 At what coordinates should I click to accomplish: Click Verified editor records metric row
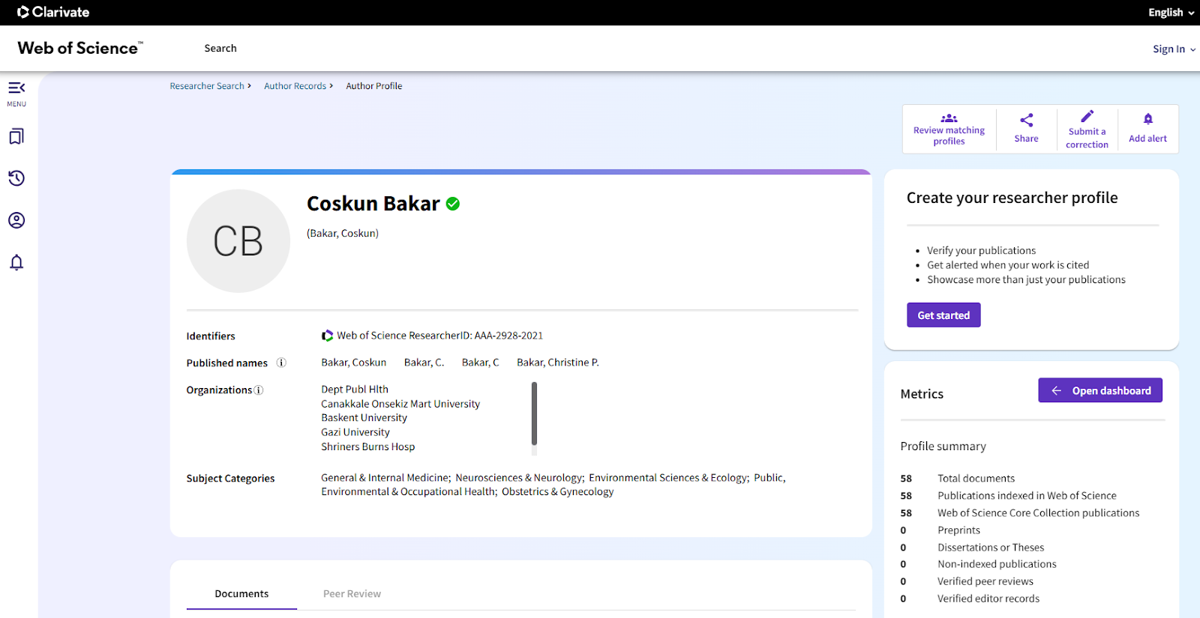pyautogui.click(x=970, y=599)
